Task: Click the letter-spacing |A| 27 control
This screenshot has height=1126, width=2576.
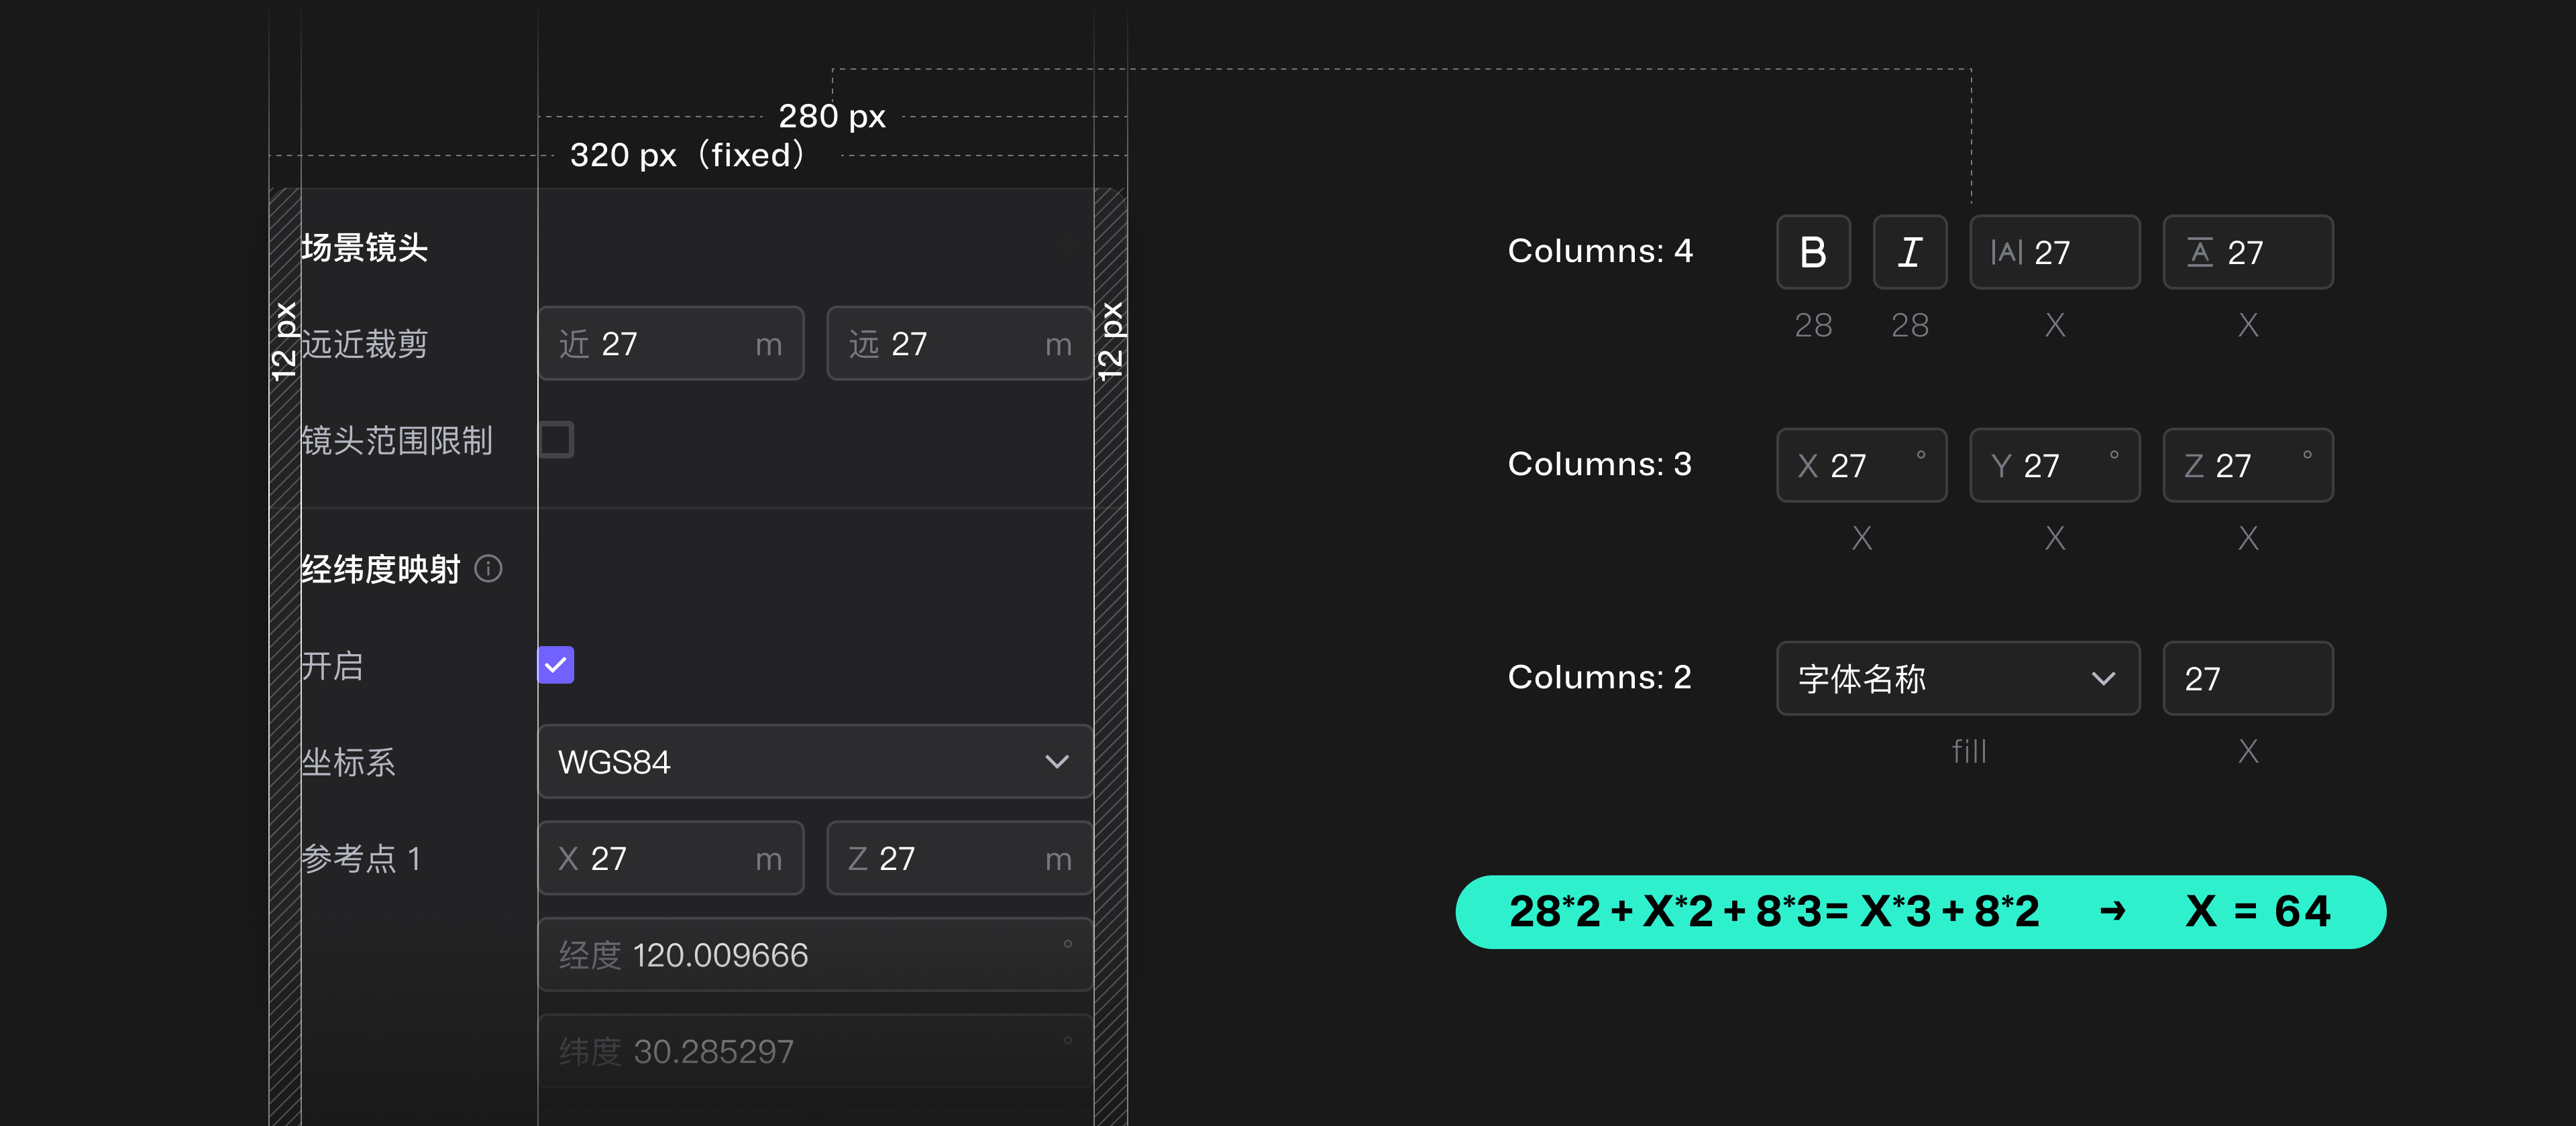Action: point(2054,252)
